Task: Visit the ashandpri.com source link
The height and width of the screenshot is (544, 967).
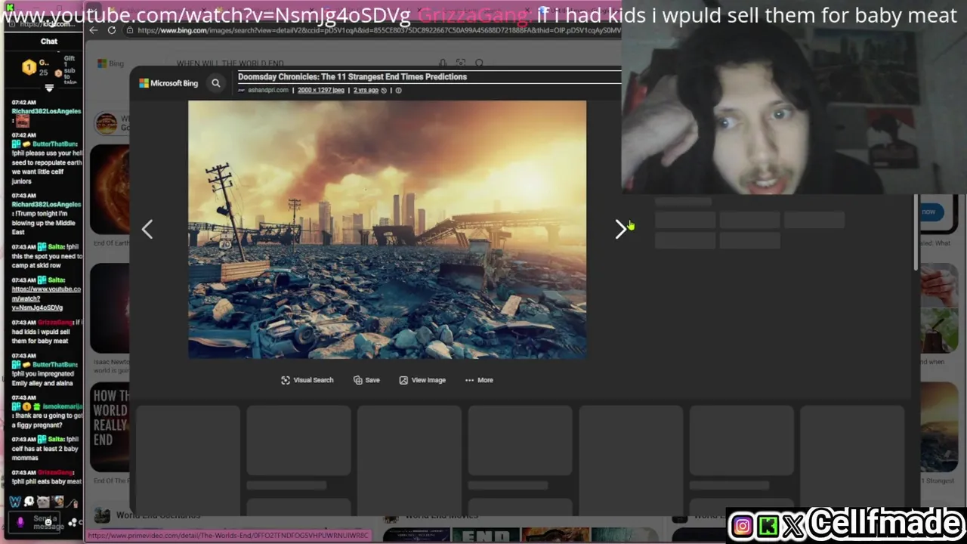Action: 268,90
